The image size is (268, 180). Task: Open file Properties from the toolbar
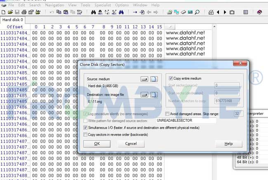(31, 12)
